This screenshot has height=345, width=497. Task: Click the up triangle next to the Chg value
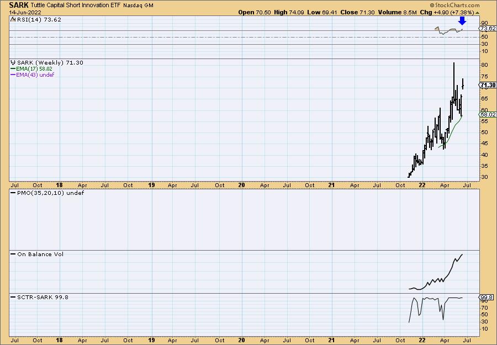[478, 13]
